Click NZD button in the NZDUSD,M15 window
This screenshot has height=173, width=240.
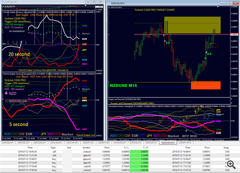click(x=156, y=136)
